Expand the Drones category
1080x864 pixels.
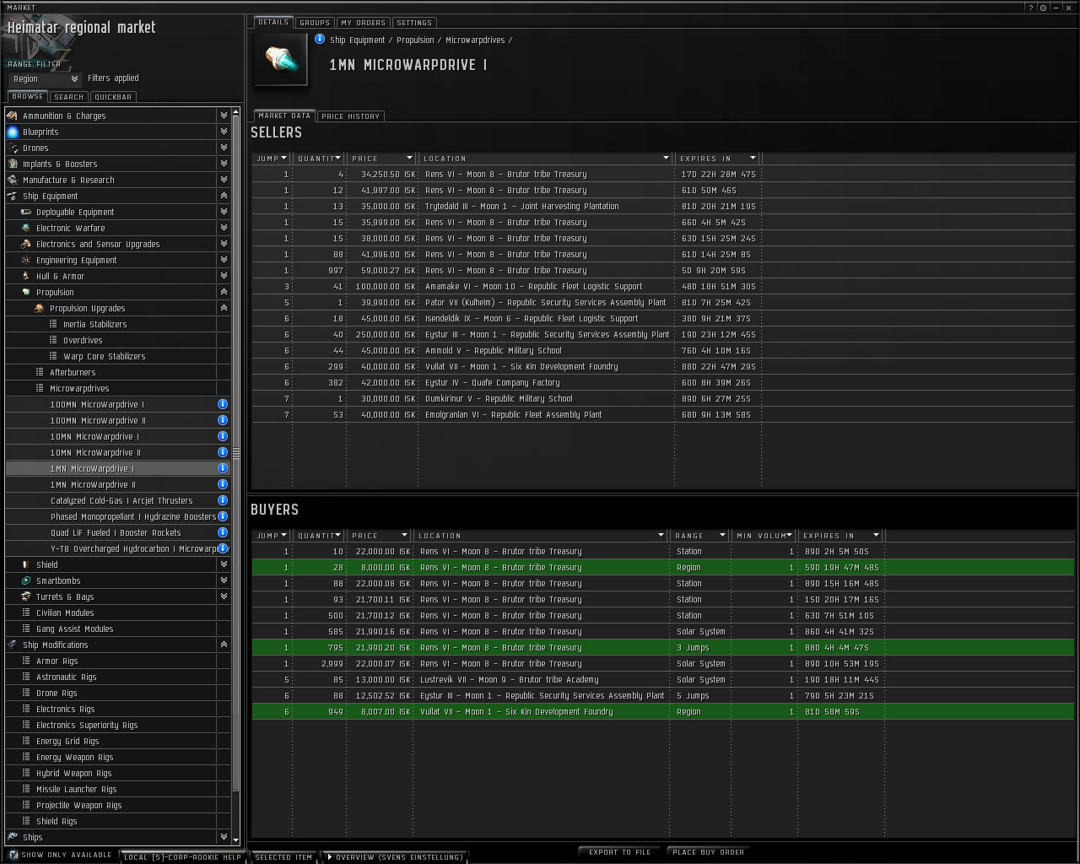coord(224,148)
